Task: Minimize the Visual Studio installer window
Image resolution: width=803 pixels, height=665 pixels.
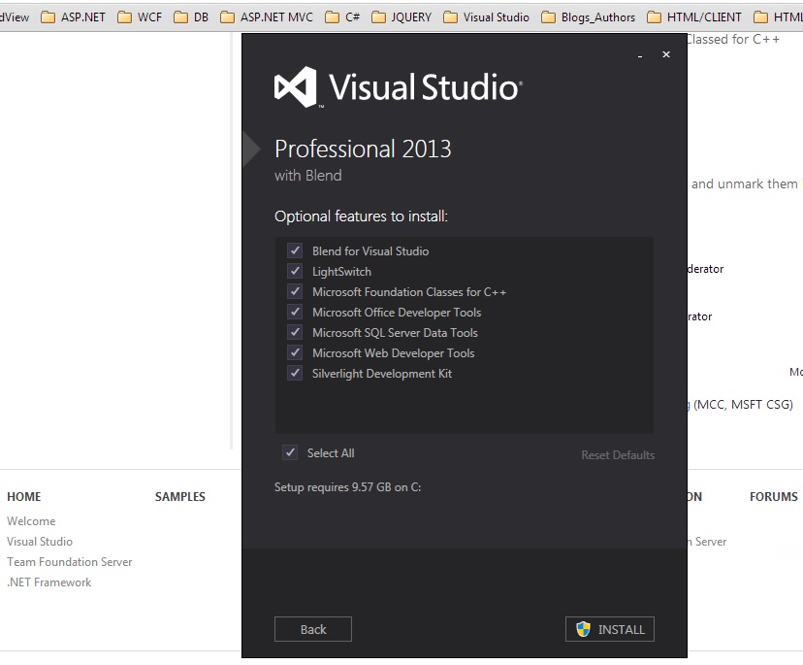Action: point(640,55)
